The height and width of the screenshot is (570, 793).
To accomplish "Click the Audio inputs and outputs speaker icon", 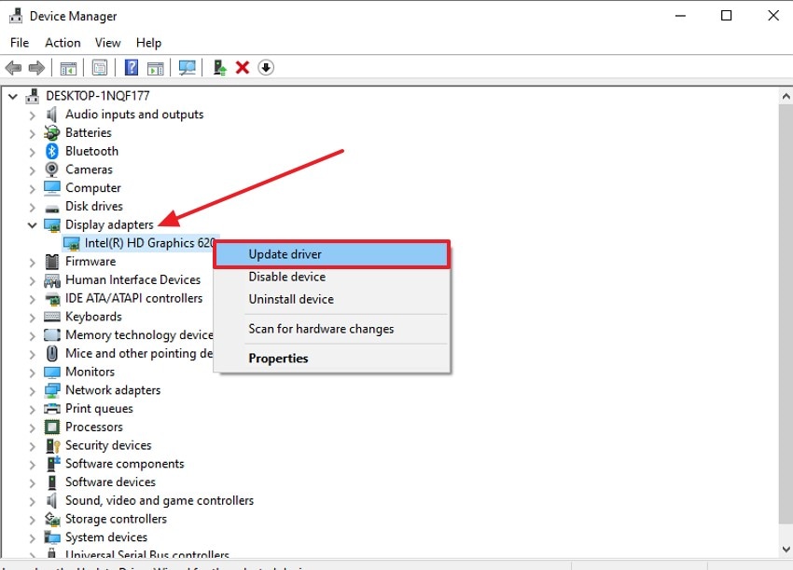I will point(51,115).
